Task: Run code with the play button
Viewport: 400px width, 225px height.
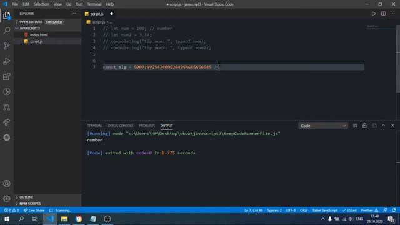Action: 374,14
